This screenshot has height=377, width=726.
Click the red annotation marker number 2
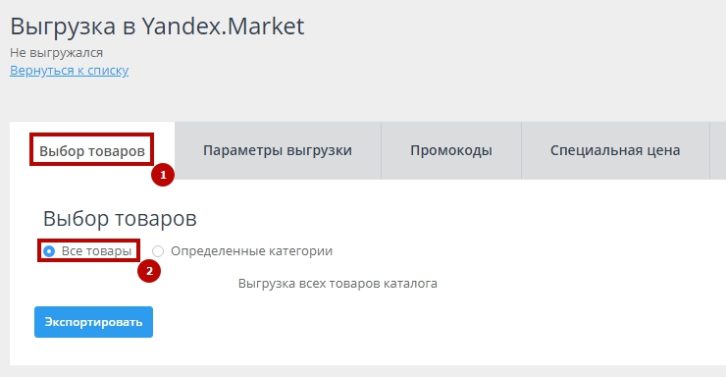pos(149,271)
